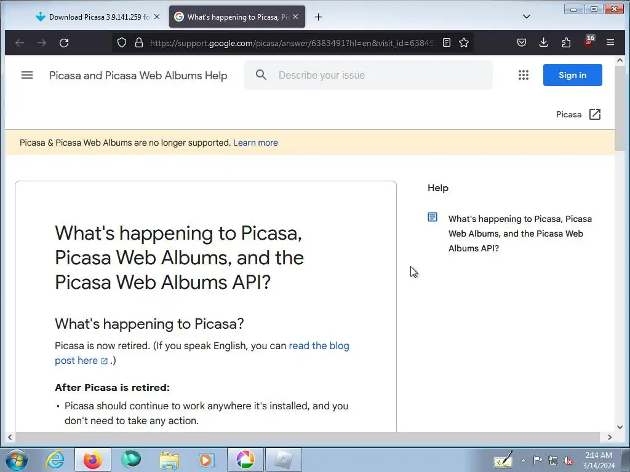Close the What's happening to Picasa tab
Image resolution: width=630 pixels, height=472 pixels.
pyautogui.click(x=295, y=17)
